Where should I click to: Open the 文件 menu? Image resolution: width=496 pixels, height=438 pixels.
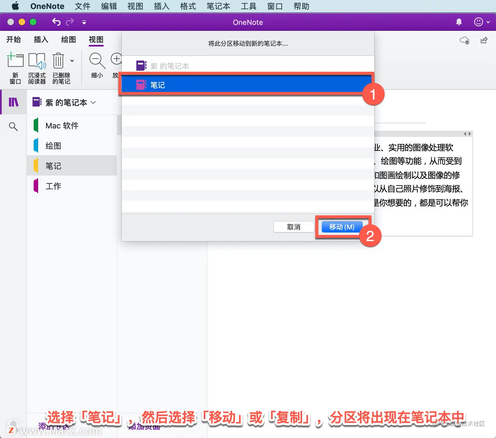pos(82,6)
